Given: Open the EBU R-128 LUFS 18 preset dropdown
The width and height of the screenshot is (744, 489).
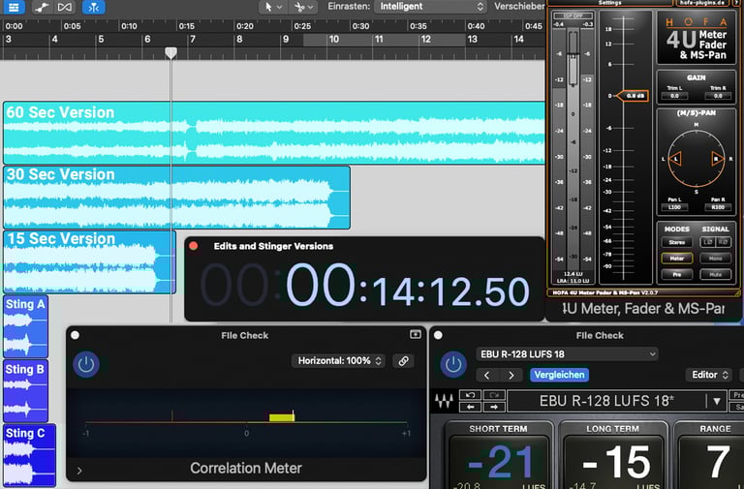Looking at the screenshot, I should click(567, 354).
